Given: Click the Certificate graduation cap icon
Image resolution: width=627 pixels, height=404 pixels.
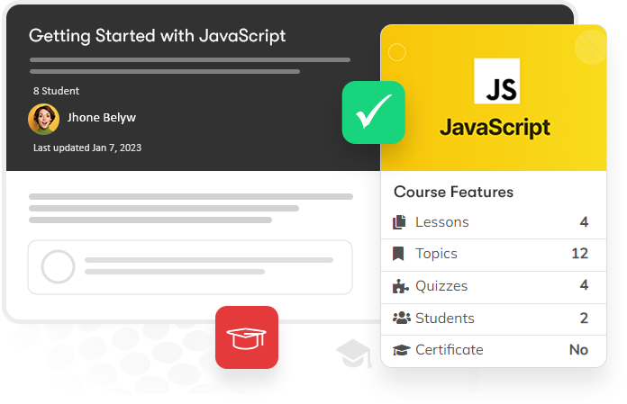Looking at the screenshot, I should tap(402, 350).
